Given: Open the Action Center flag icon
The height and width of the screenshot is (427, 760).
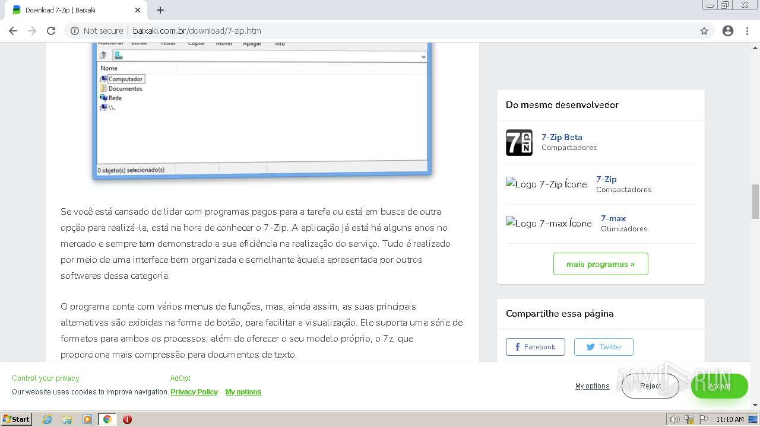Looking at the screenshot, I should tap(704, 419).
